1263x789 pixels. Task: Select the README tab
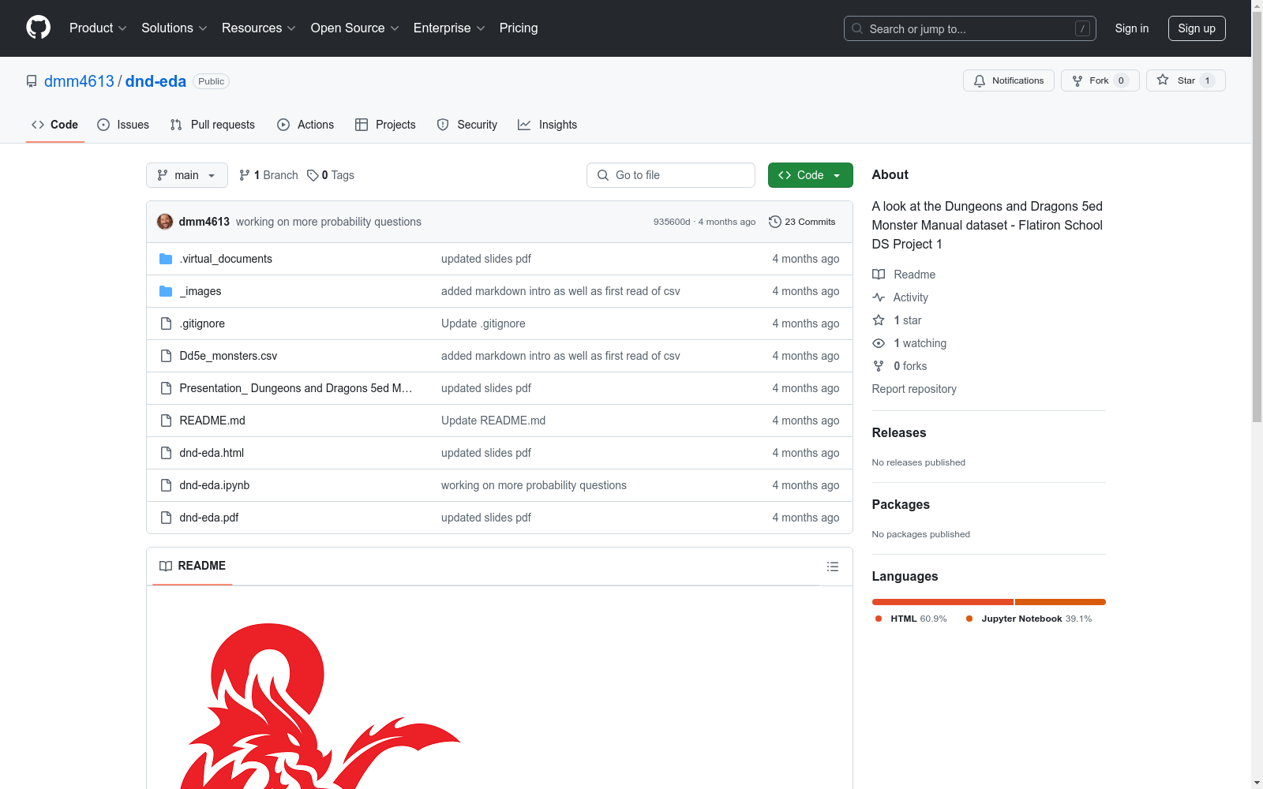click(x=193, y=566)
